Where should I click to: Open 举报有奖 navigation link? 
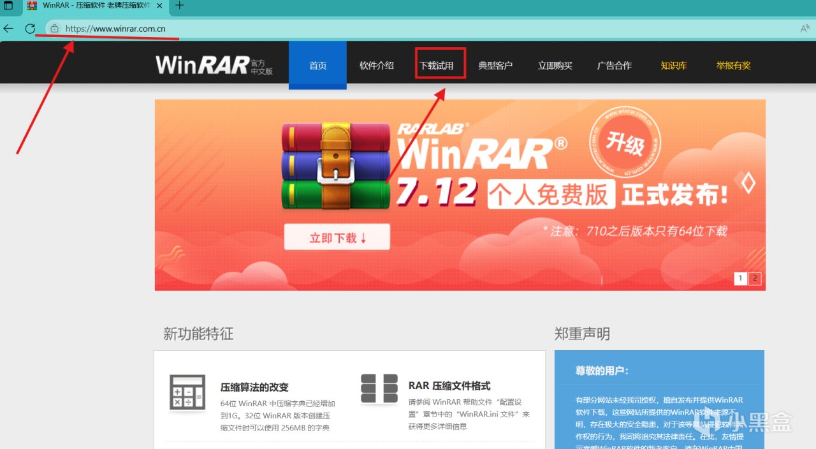click(734, 66)
